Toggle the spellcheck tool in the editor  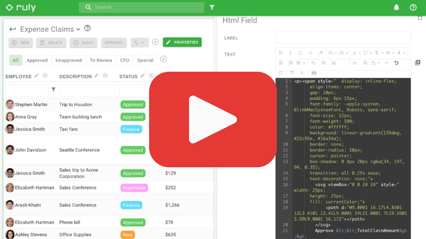302,73
